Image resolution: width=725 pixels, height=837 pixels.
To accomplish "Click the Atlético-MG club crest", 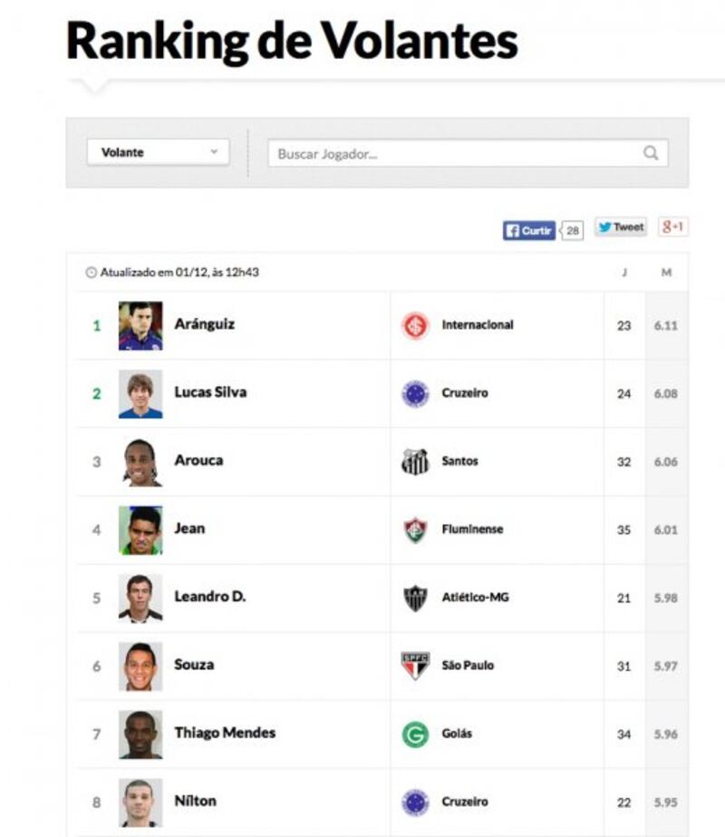I will (x=415, y=597).
